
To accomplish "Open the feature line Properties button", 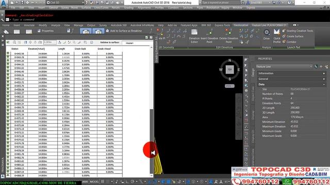I will (x=45, y=31).
